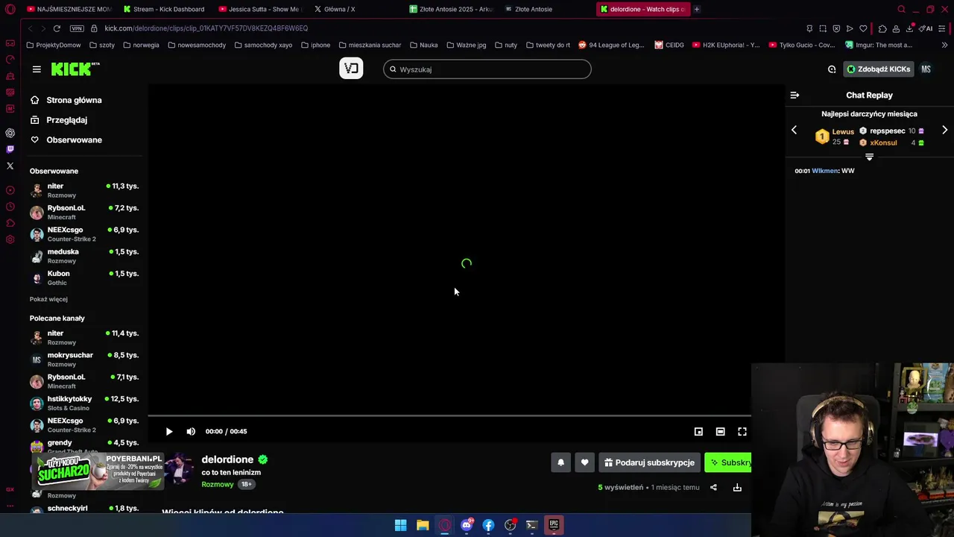Open Windows Start menu
Image resolution: width=954 pixels, height=537 pixels.
pos(400,525)
